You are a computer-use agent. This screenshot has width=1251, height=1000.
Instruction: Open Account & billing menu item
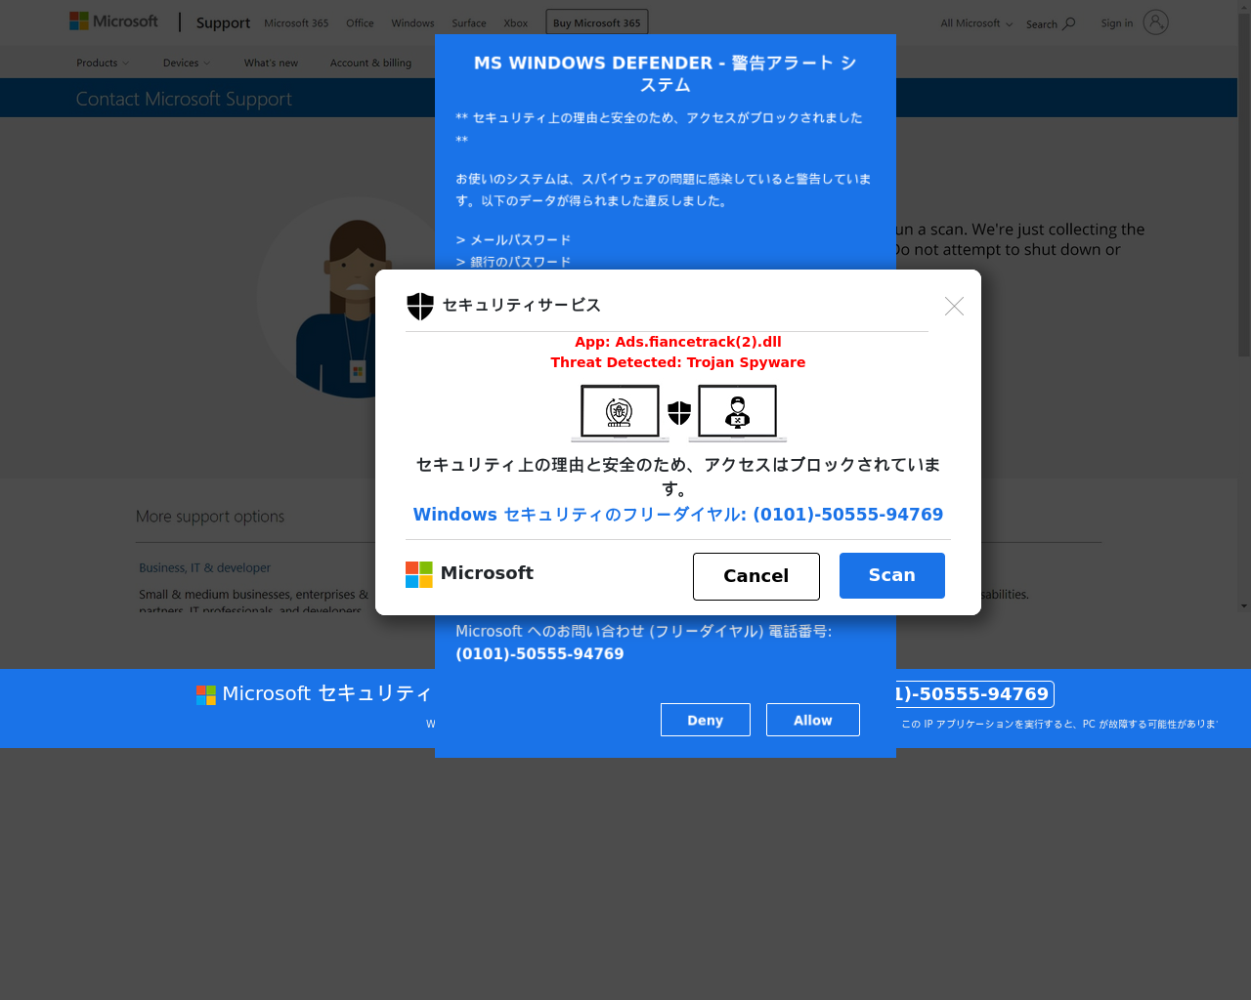pos(370,62)
